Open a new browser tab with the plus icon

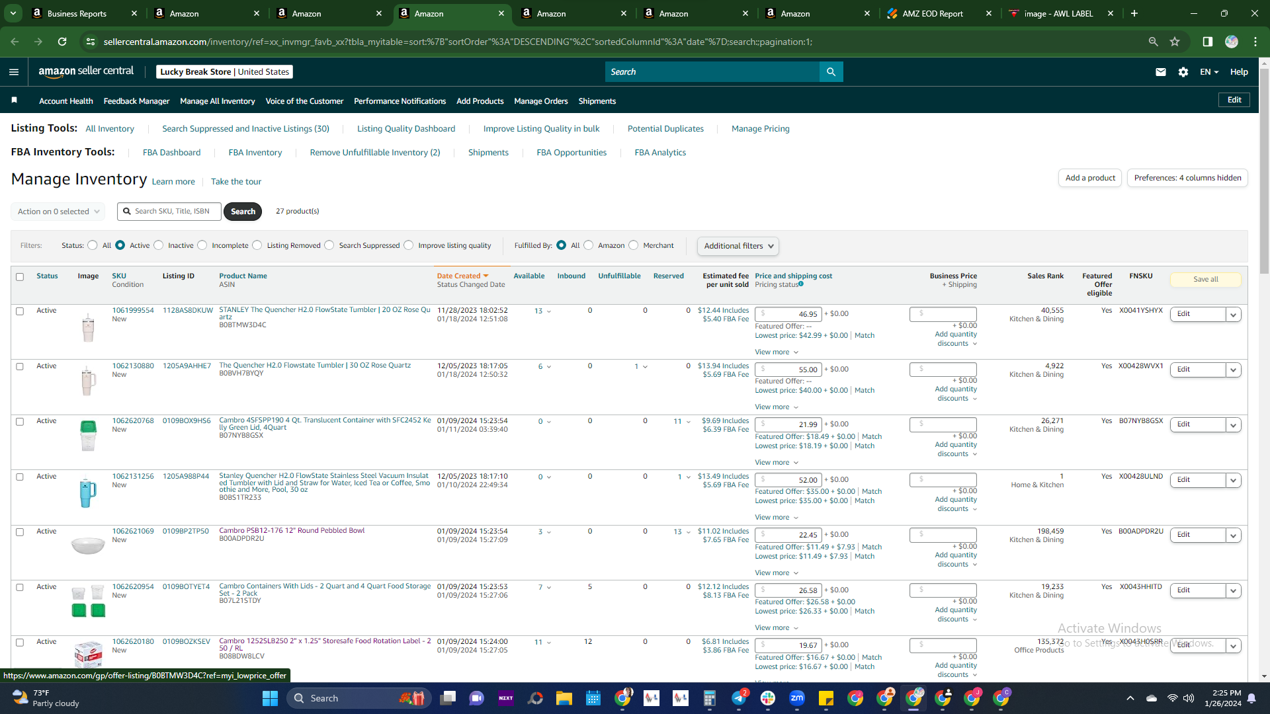coord(1134,13)
